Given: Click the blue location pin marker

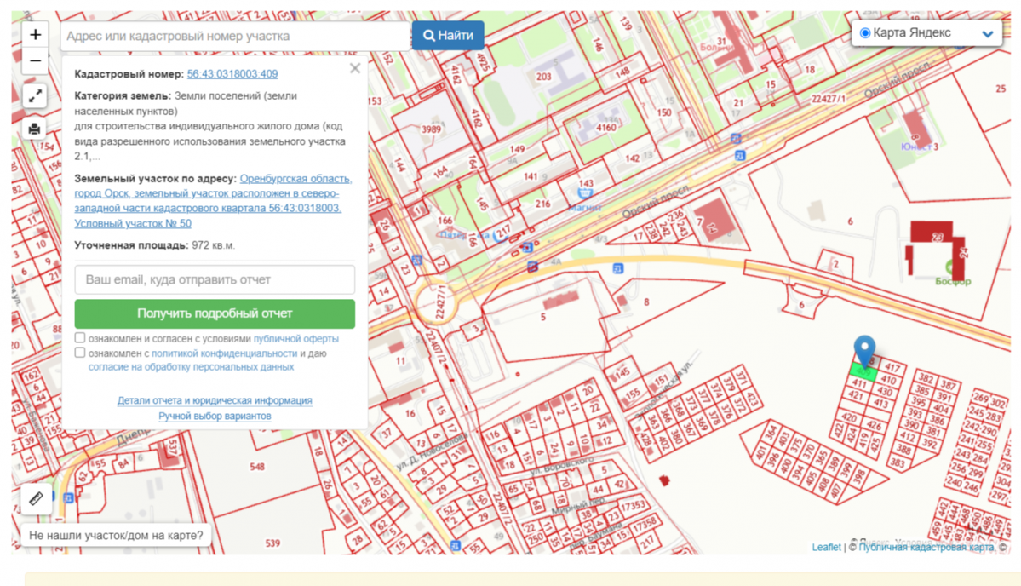Looking at the screenshot, I should coord(864,349).
